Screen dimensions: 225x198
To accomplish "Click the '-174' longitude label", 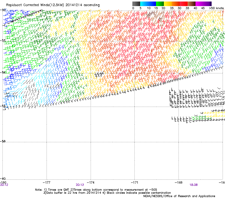I will [x=91, y=182].
